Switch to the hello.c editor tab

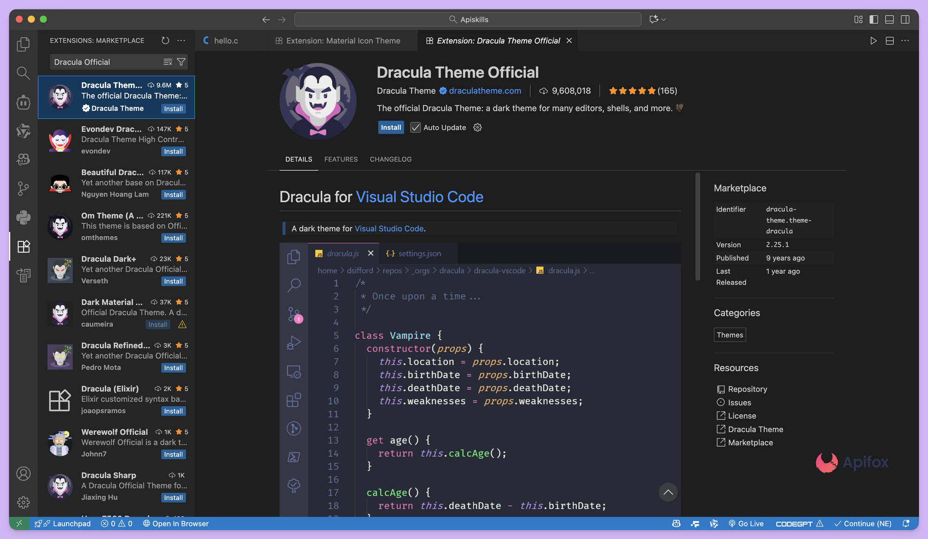tap(226, 41)
